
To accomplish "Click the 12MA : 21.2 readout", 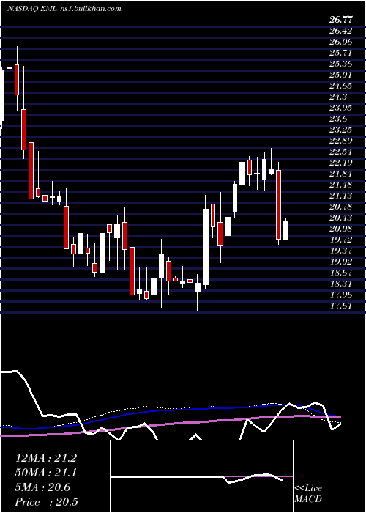I will coord(46,458).
